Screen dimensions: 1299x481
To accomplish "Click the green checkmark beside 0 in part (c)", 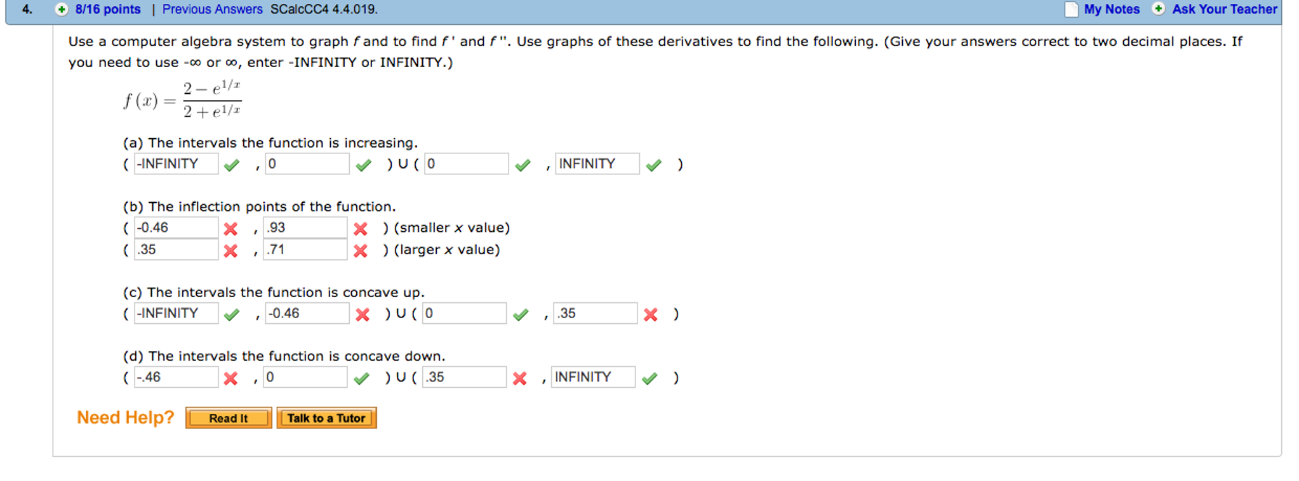I will click(521, 314).
